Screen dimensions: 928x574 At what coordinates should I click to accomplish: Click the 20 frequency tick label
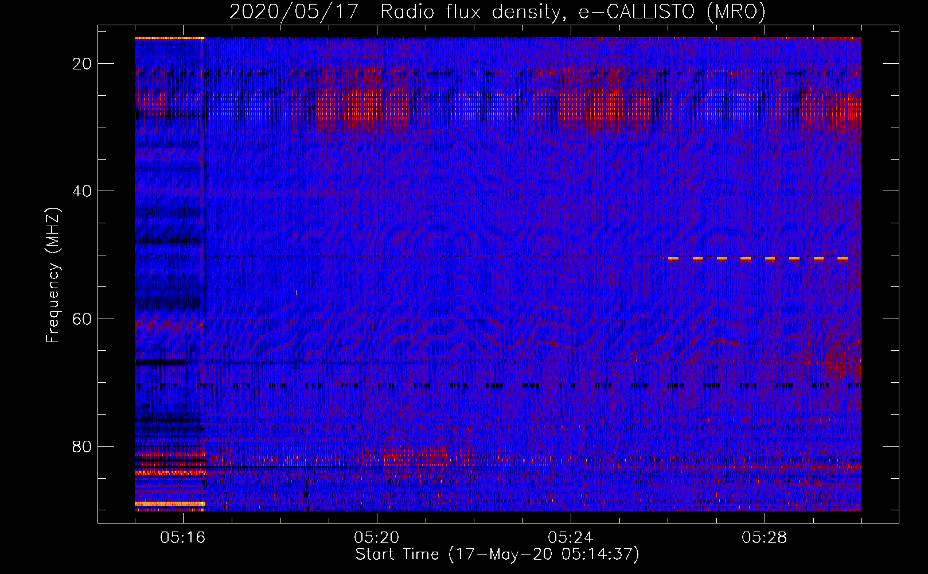pyautogui.click(x=82, y=64)
